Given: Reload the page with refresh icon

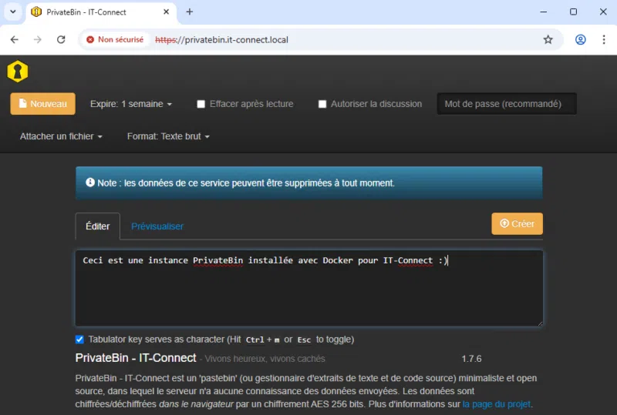Looking at the screenshot, I should coord(61,40).
